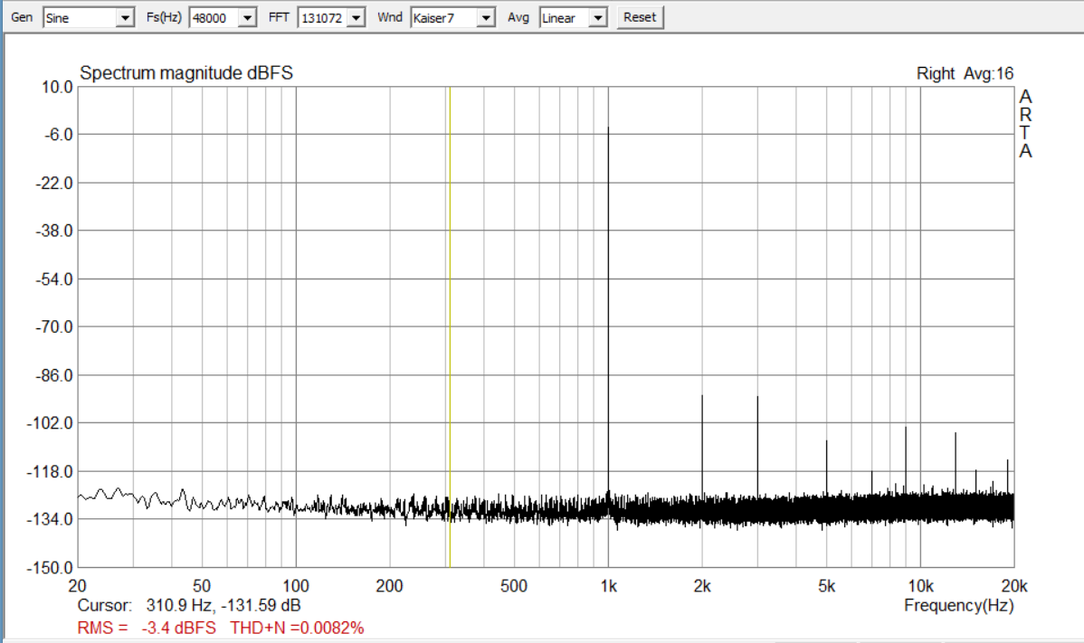The image size is (1084, 643).
Task: Click the '2k' x-axis label
Action: (x=702, y=586)
